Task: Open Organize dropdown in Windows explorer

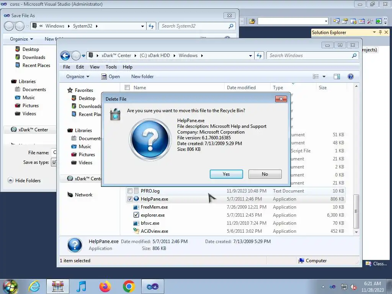Action: click(77, 77)
